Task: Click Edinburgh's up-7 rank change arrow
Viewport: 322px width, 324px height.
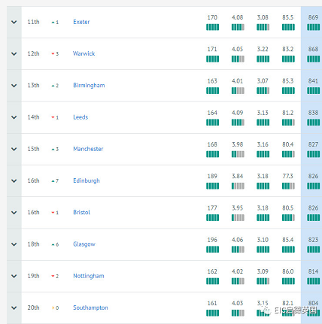Action: pos(53,181)
